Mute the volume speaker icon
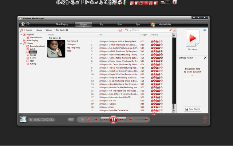The image size is (233, 146). point(131,119)
